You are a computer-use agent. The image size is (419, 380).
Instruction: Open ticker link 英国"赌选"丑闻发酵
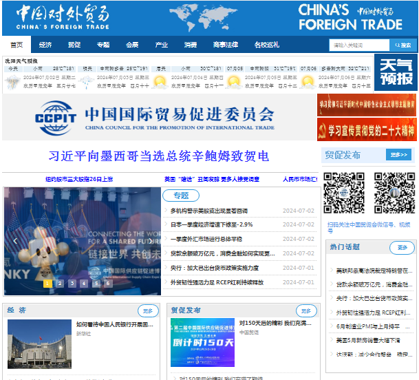[x=212, y=179]
